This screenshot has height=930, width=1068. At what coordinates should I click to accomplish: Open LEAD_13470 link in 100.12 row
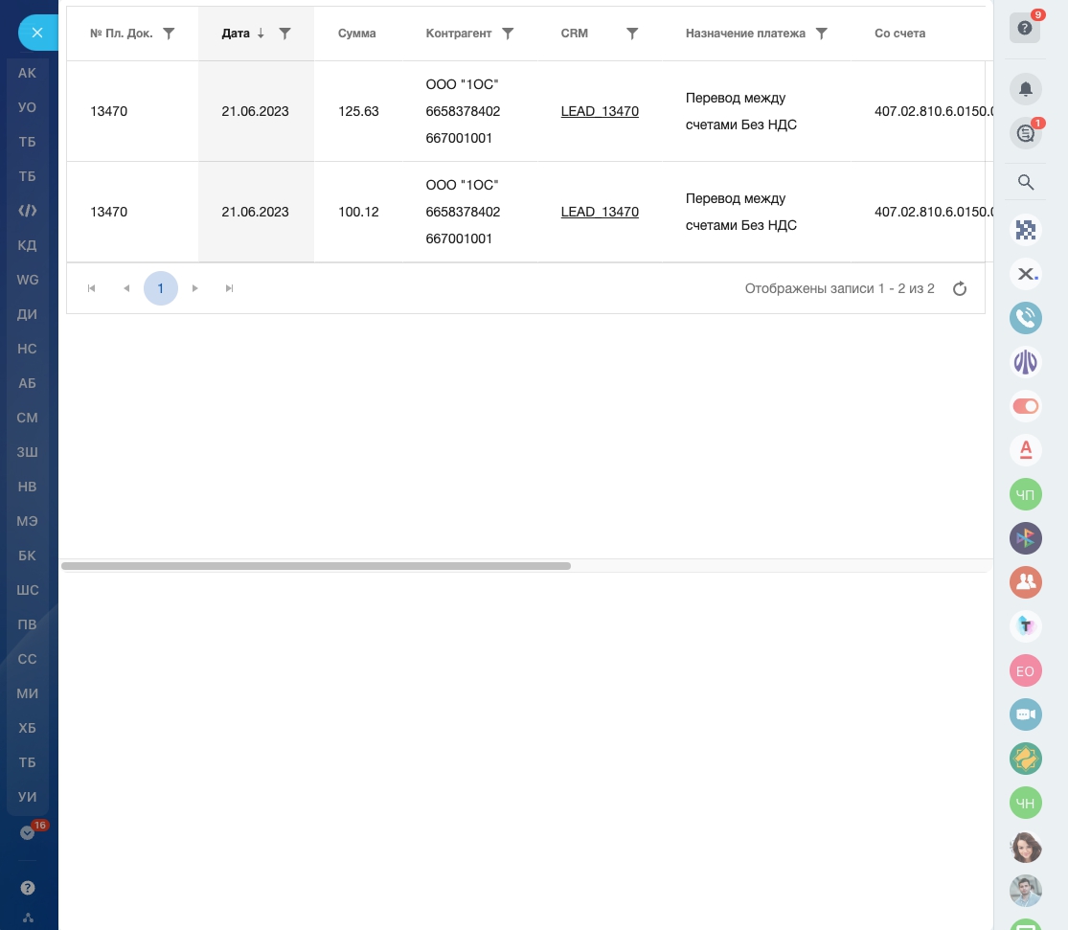coord(600,212)
